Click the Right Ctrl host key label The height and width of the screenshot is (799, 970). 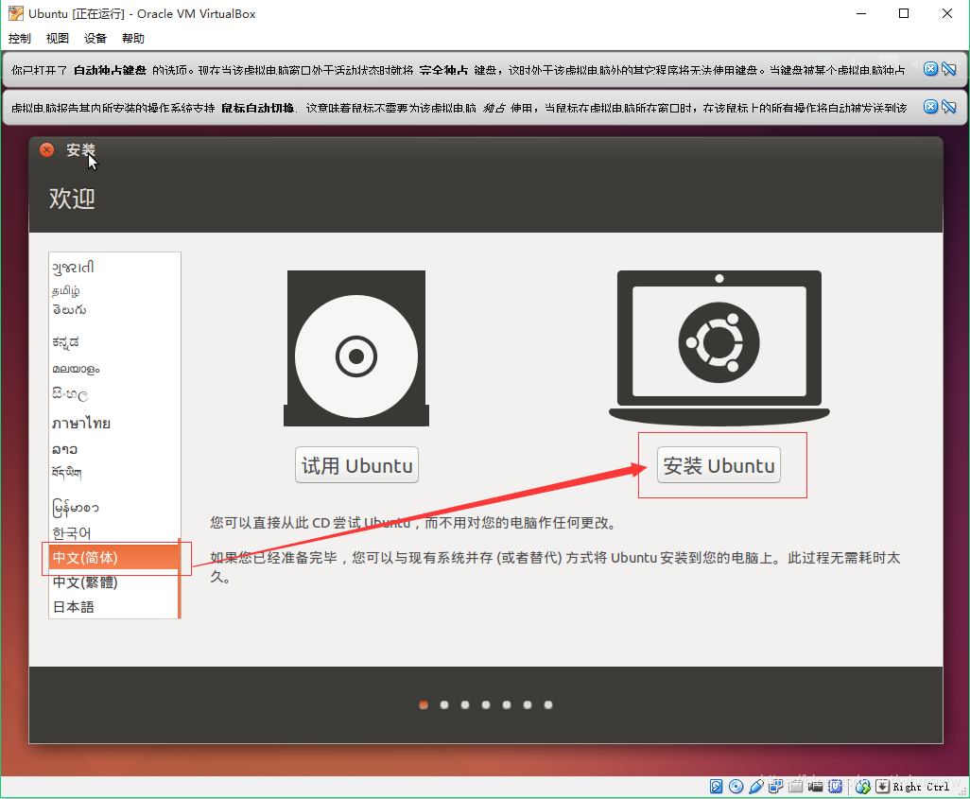pos(921,787)
